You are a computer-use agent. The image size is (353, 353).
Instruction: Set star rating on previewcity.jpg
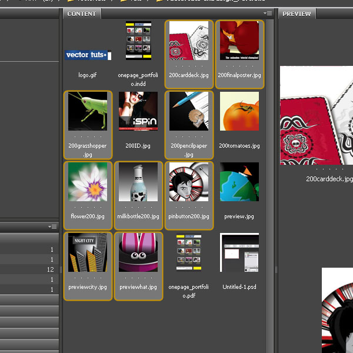click(88, 278)
